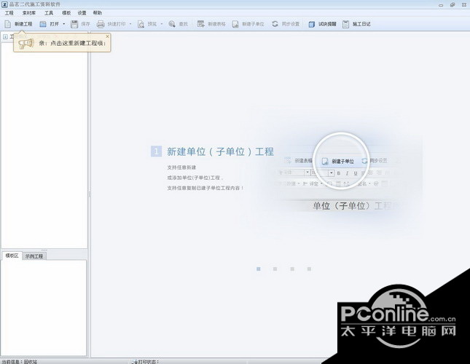Image resolution: width=470 pixels, height=364 pixels.
Task: Switch to the 示例工程 tab
Action: [34, 256]
